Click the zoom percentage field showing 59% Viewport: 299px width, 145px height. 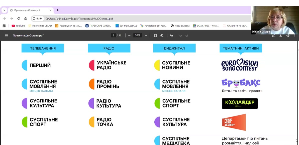(x=138, y=35)
